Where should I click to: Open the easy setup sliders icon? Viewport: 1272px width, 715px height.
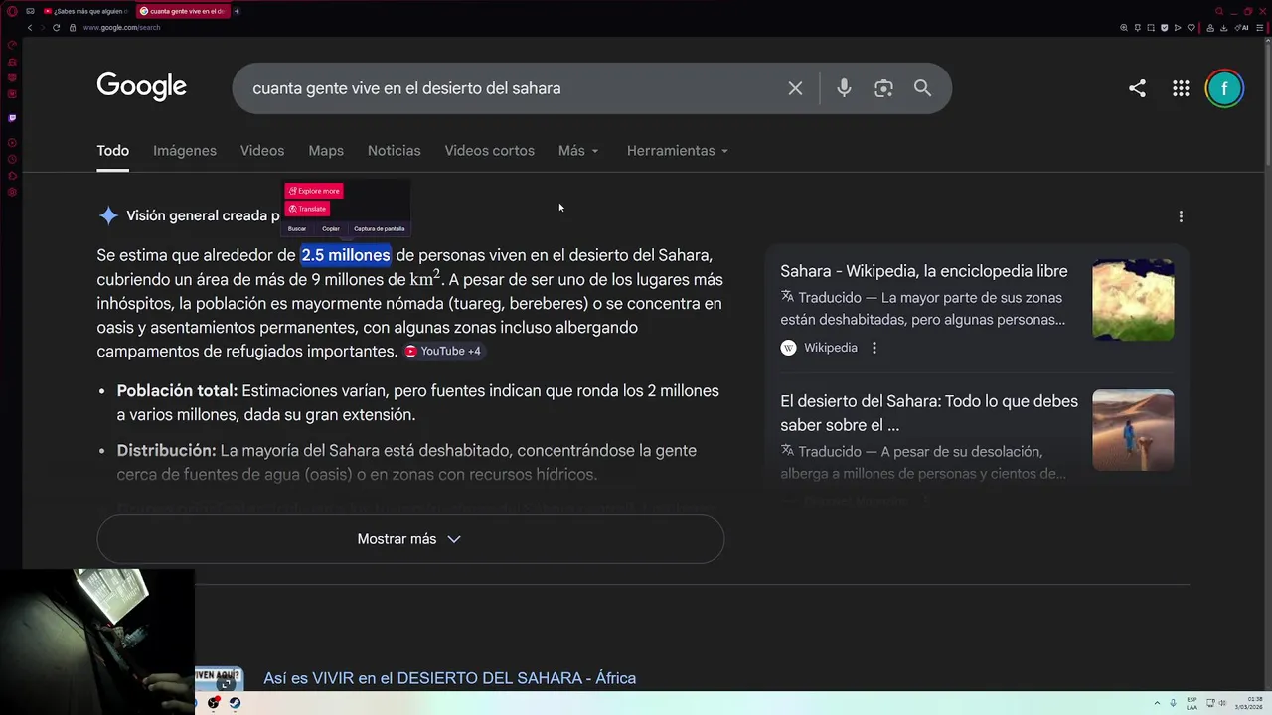[x=1260, y=28]
